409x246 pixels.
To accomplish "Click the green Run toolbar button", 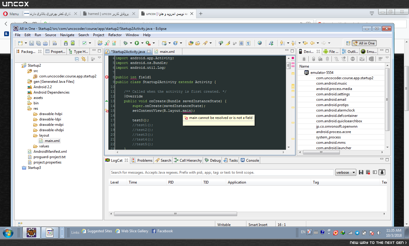I will click(x=137, y=43).
